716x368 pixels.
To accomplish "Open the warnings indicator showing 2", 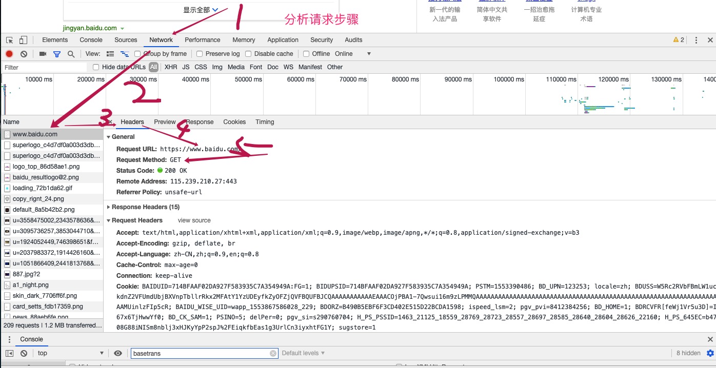I will pos(679,40).
